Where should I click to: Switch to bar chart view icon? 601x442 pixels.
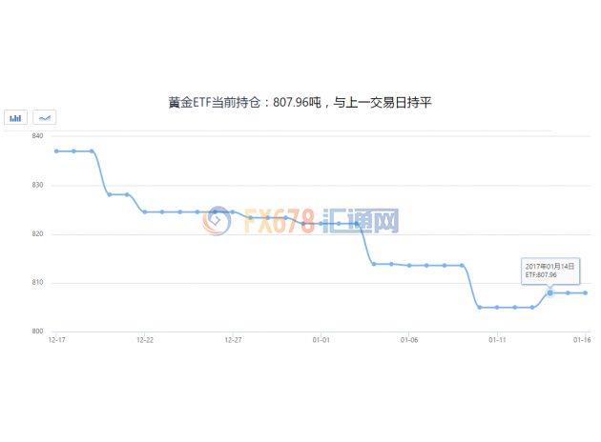[x=15, y=117]
